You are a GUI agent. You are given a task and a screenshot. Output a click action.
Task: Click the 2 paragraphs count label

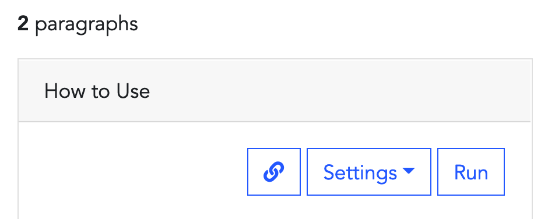78,24
